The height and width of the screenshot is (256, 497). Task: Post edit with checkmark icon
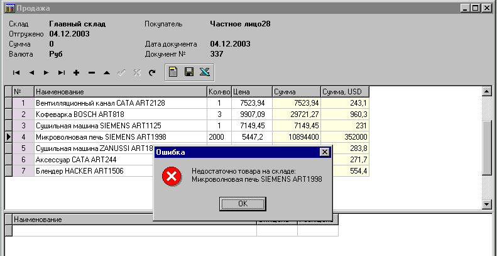tap(122, 72)
